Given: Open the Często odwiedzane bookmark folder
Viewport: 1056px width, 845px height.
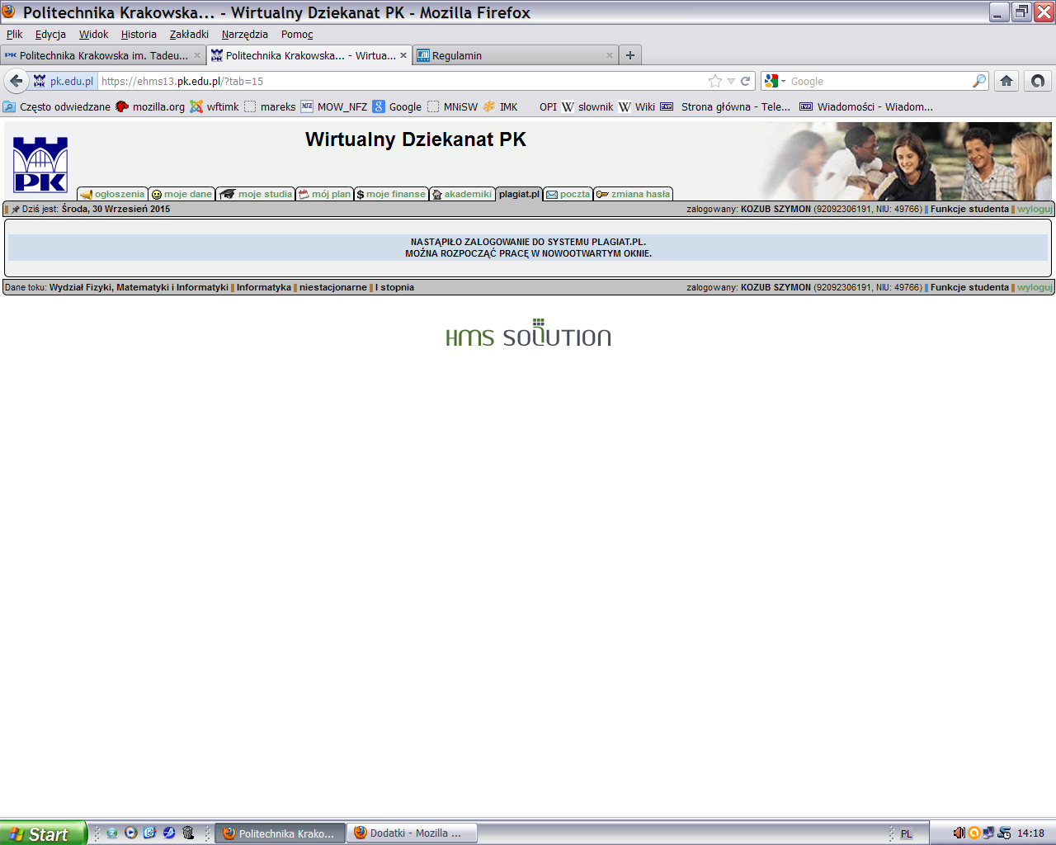Looking at the screenshot, I should click(x=57, y=106).
